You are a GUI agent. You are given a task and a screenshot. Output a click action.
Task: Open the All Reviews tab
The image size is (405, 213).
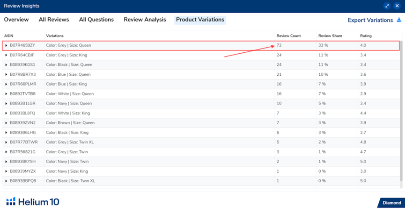pyautogui.click(x=54, y=20)
